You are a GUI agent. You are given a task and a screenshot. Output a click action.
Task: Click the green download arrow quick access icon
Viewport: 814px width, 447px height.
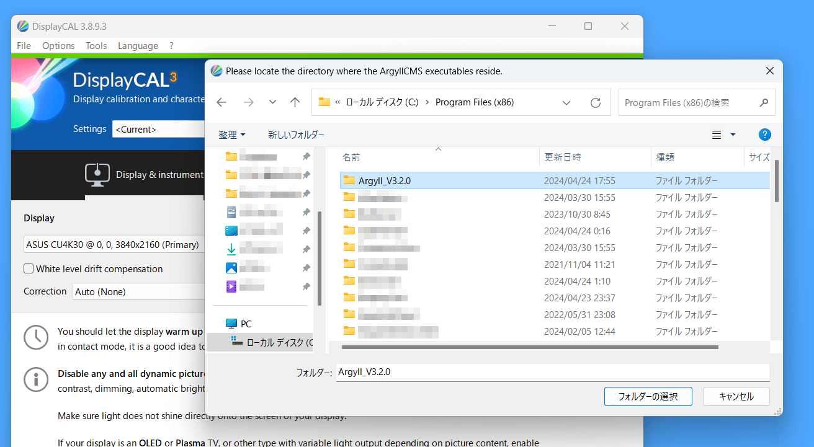click(231, 249)
